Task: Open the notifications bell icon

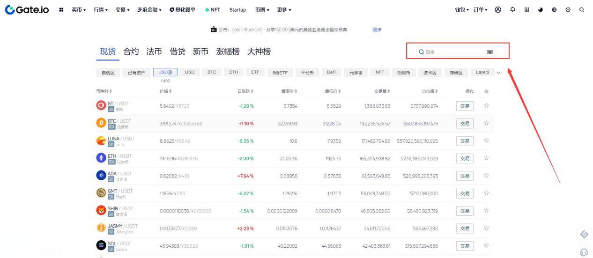Action: point(512,9)
